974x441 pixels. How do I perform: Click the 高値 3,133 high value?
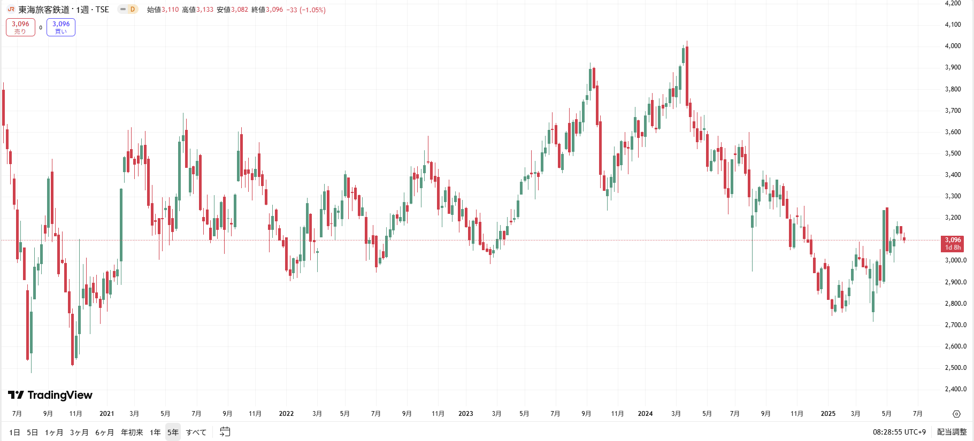[x=197, y=10]
